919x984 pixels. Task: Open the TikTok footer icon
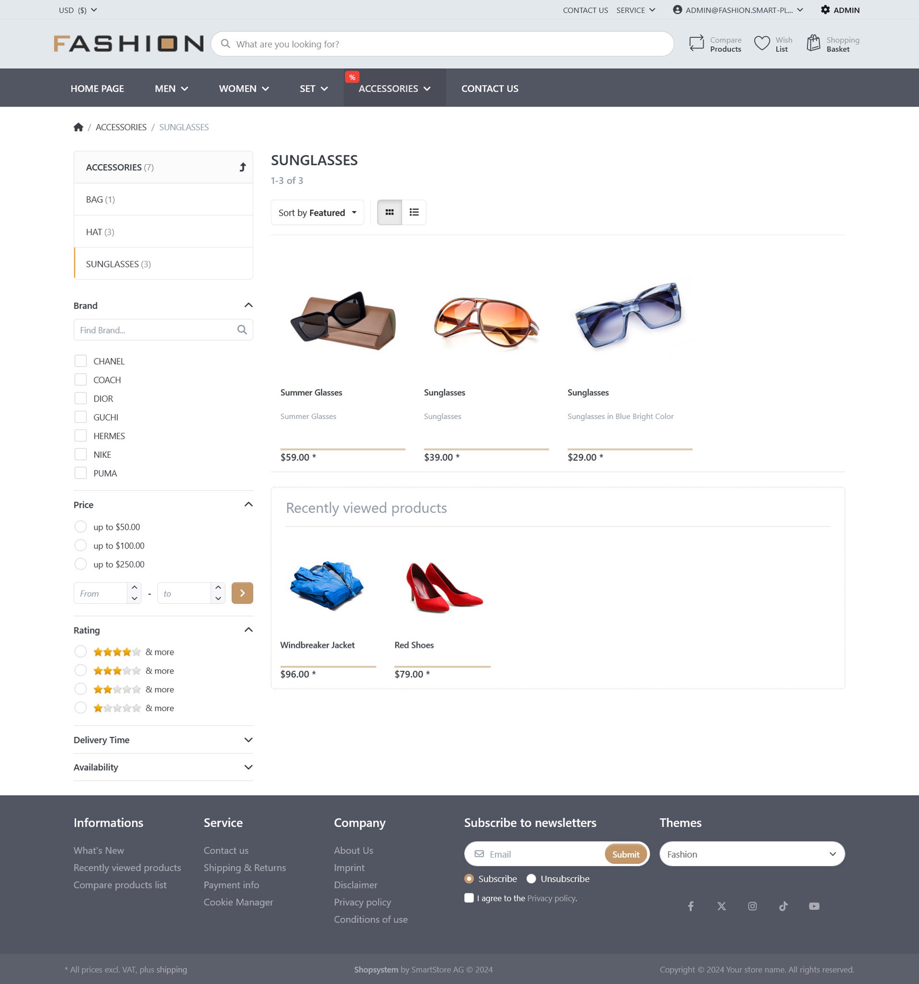click(784, 906)
